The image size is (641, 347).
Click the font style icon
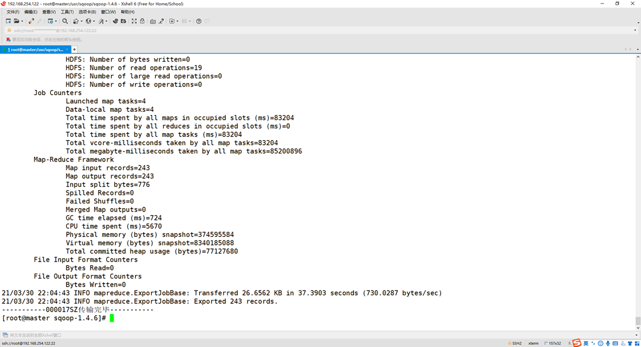pyautogui.click(x=101, y=21)
